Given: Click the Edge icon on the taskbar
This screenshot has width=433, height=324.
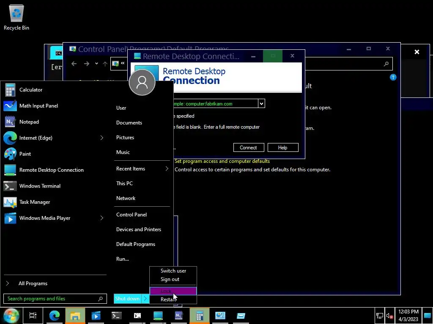Looking at the screenshot, I should point(55,316).
